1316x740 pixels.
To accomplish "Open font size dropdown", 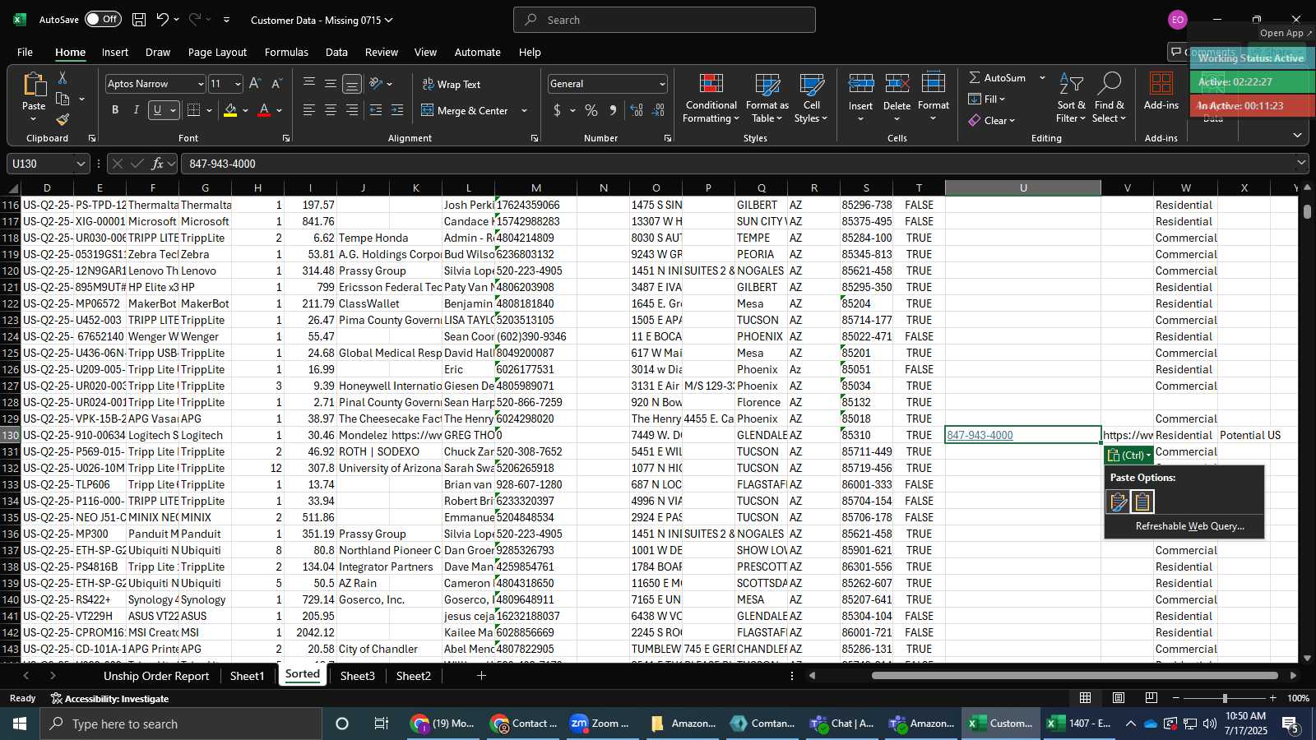I will pos(238,84).
